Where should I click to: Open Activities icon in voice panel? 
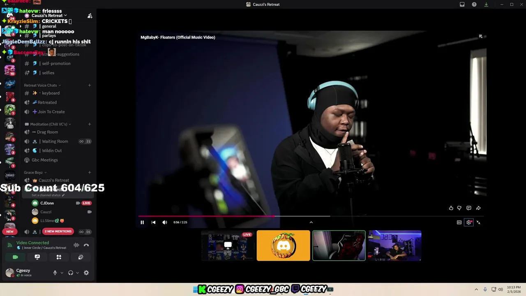pyautogui.click(x=59, y=257)
